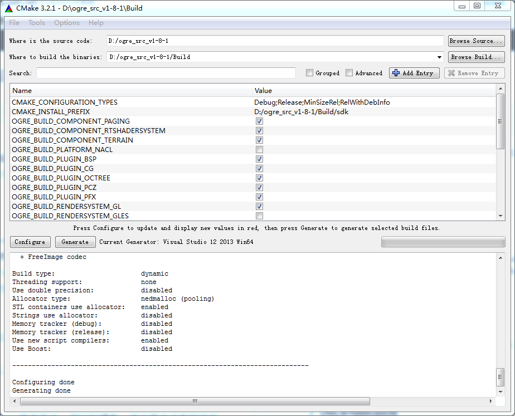Enable the Advanced checkbox
The height and width of the screenshot is (416, 515).
(349, 73)
